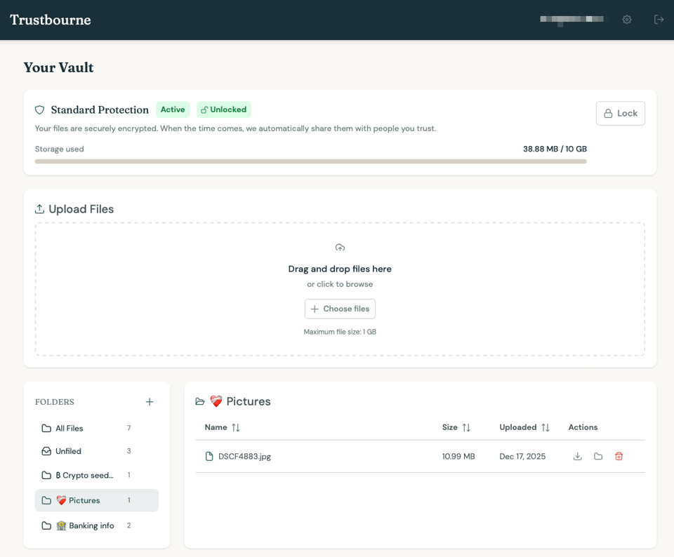Select the Banking info folder
674x557 pixels.
[88, 525]
